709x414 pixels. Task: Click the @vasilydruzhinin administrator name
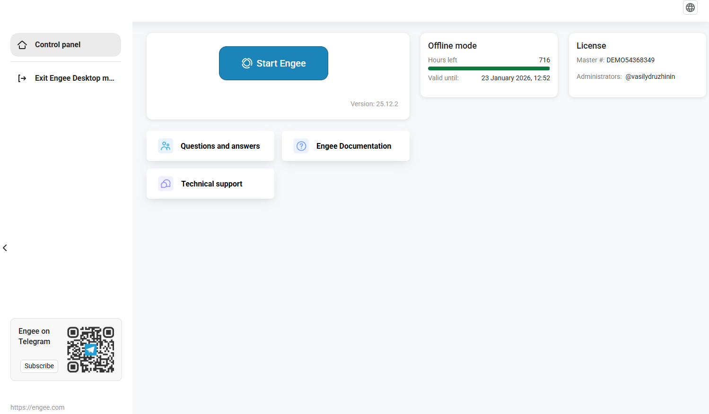click(650, 76)
